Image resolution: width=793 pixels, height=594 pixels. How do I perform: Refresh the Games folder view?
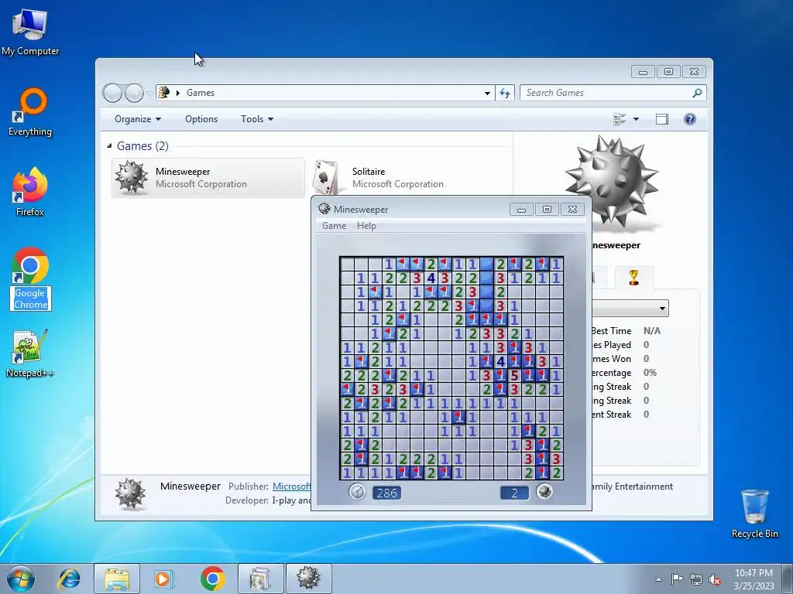coord(505,93)
